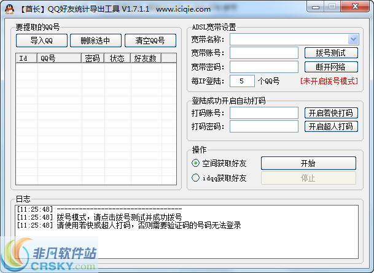
Task: Click the QQ号 column header
Action: (59, 58)
